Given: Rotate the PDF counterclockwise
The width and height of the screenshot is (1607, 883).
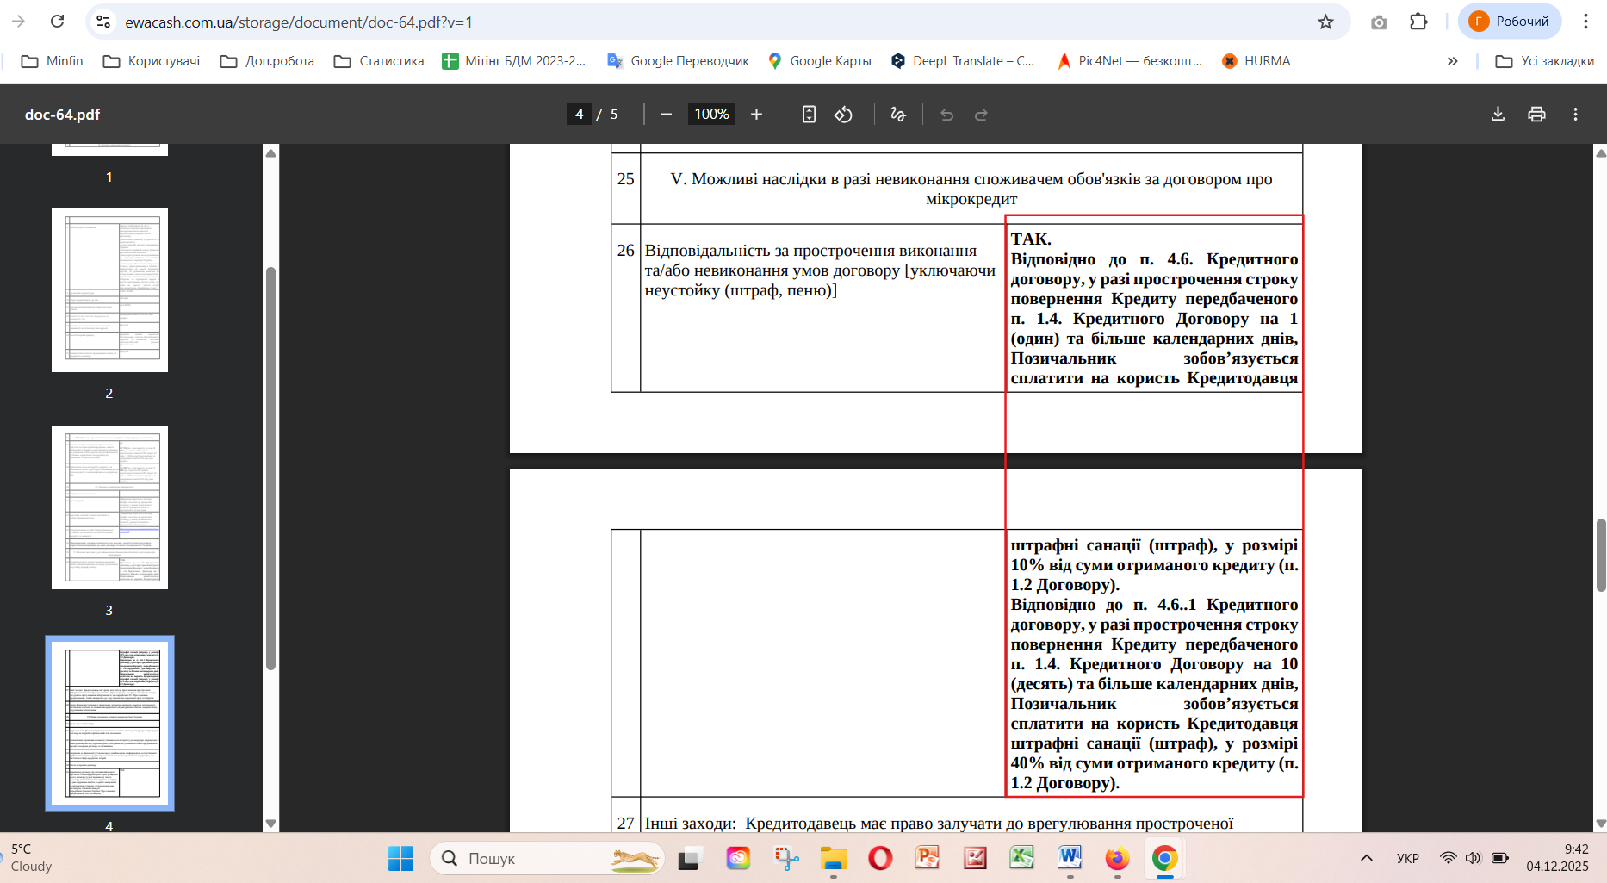Looking at the screenshot, I should click(x=844, y=115).
